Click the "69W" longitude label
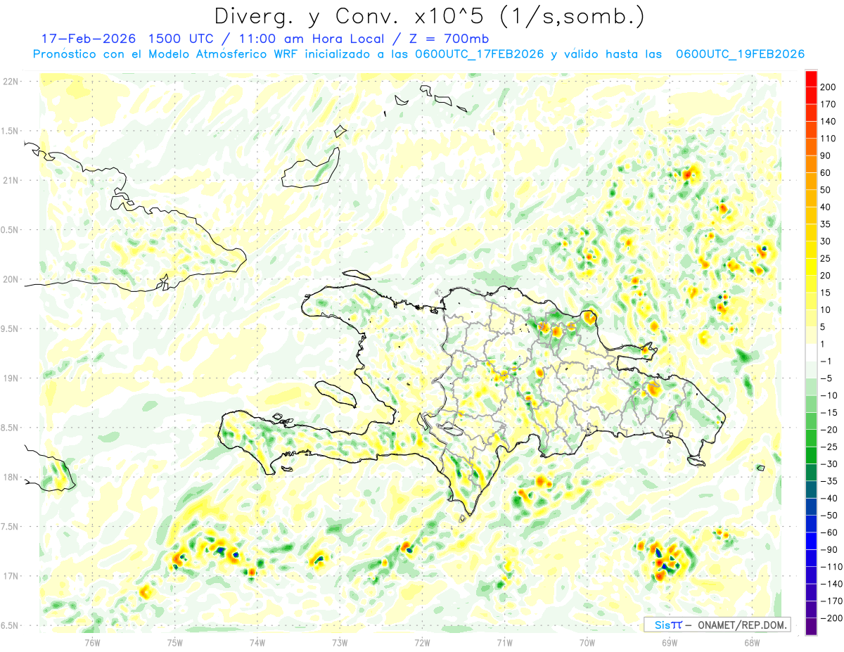 pyautogui.click(x=670, y=644)
